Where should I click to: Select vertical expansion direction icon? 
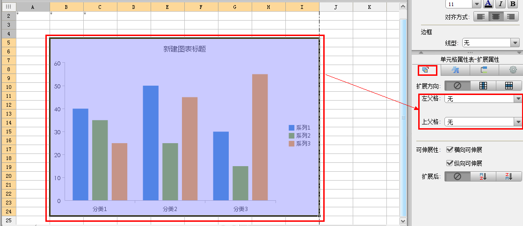click(483, 86)
